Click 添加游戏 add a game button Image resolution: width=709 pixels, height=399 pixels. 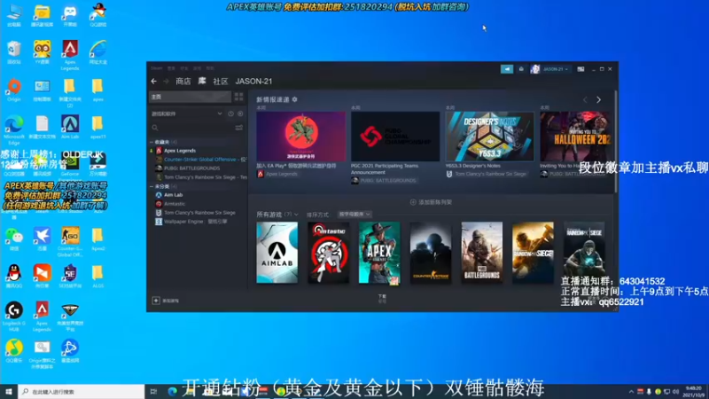point(166,301)
